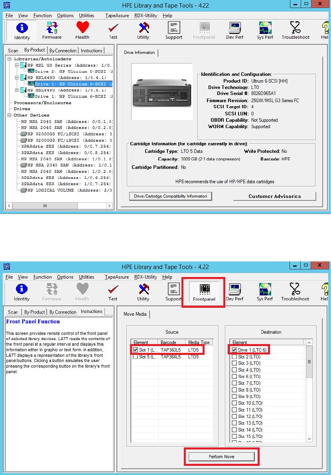Image resolution: width=331 pixels, height=475 pixels.
Task: Check Slot 3 (LTO) destination checkbox
Action: coord(234,363)
